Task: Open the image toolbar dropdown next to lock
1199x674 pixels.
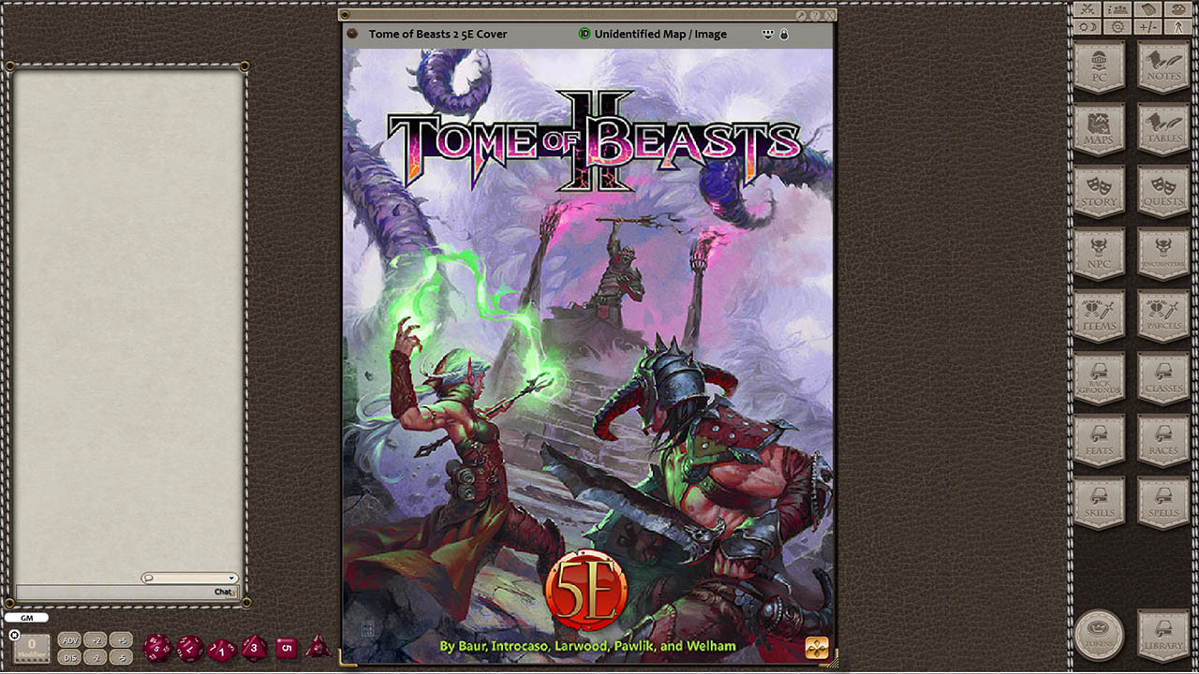Action: point(767,35)
